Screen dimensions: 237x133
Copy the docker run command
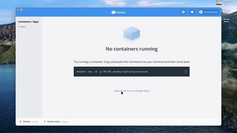(186, 71)
